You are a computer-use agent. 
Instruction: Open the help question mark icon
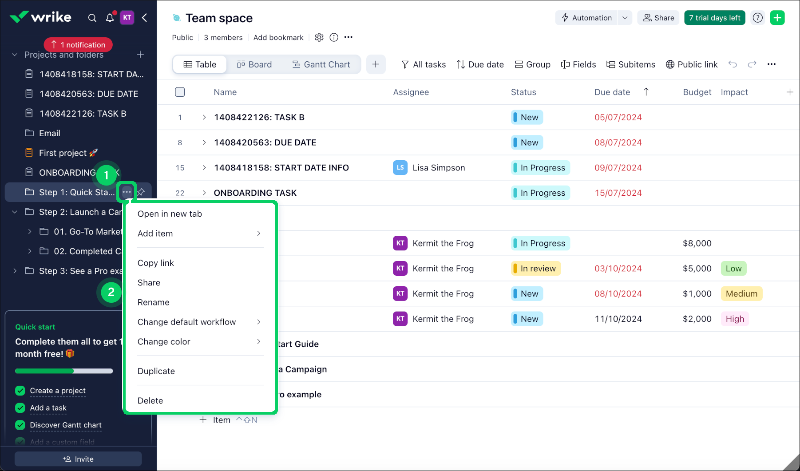757,18
